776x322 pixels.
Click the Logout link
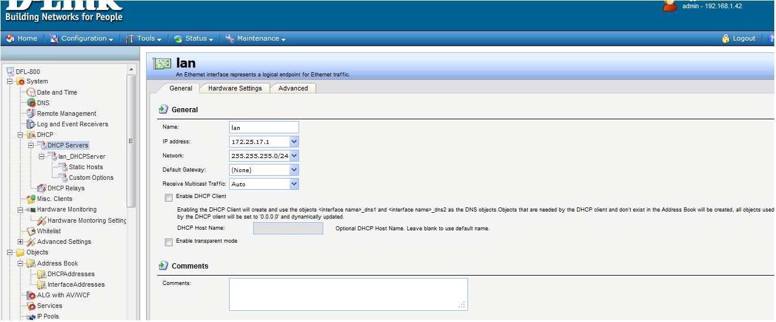point(744,39)
